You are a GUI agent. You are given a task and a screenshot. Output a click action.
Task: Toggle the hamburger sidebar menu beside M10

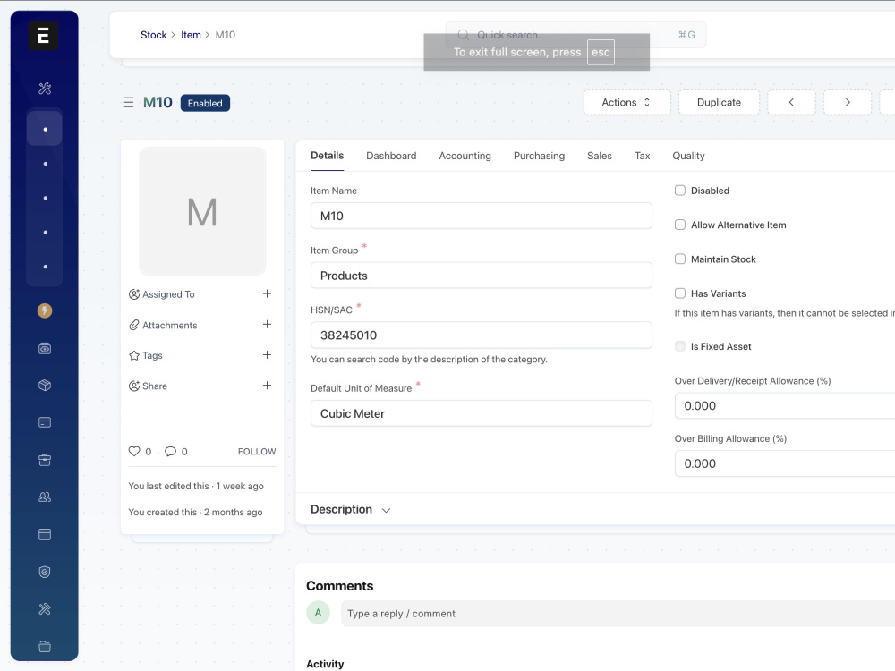click(x=128, y=102)
